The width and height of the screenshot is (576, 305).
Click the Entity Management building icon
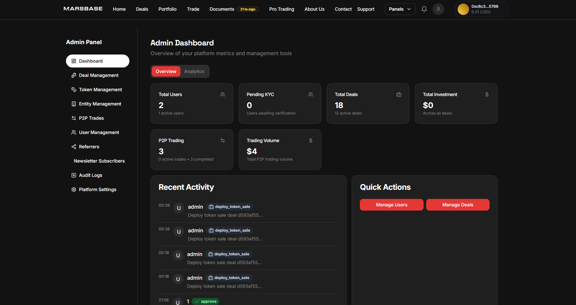[x=74, y=104]
